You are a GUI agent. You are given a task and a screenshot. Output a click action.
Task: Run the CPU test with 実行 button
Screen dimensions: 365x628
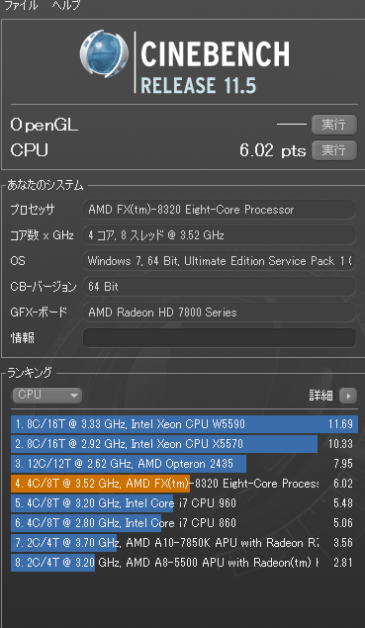click(334, 150)
